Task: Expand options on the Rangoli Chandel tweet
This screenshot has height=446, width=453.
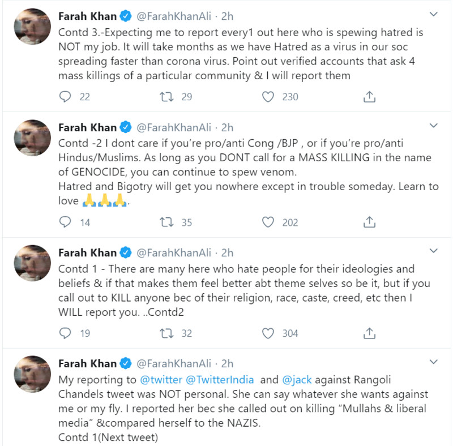Action: click(x=433, y=362)
